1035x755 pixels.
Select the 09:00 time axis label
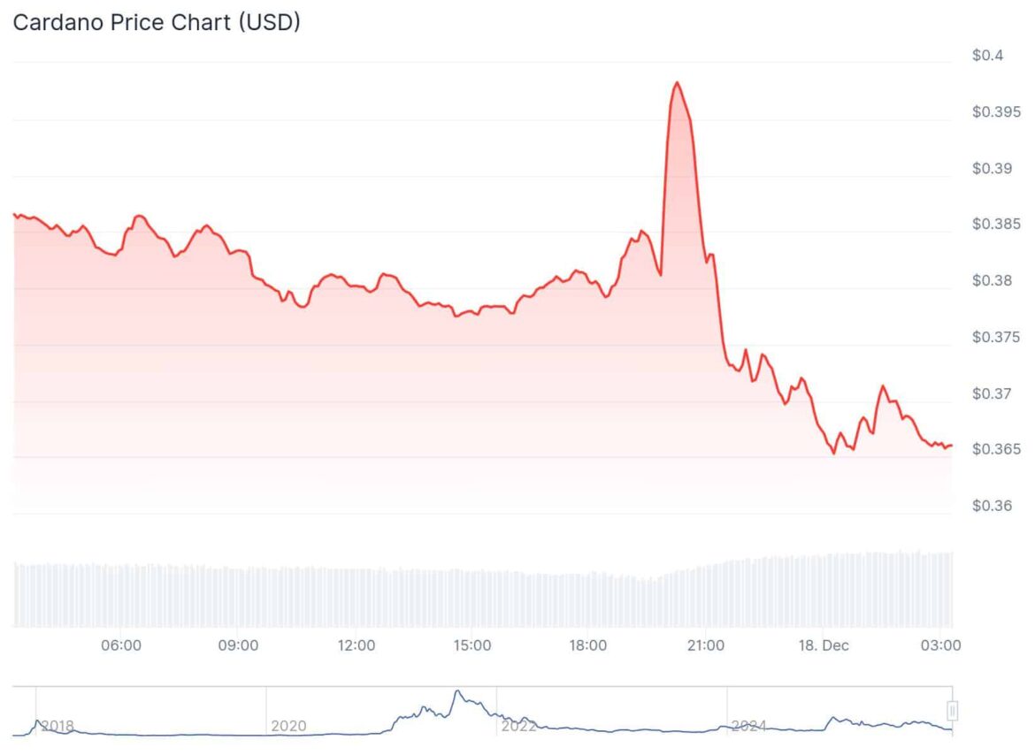[x=238, y=645]
